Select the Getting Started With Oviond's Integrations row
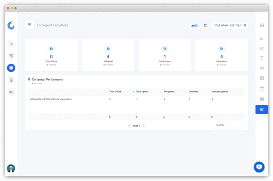Viewport: 273px width, 181px height. [136, 99]
